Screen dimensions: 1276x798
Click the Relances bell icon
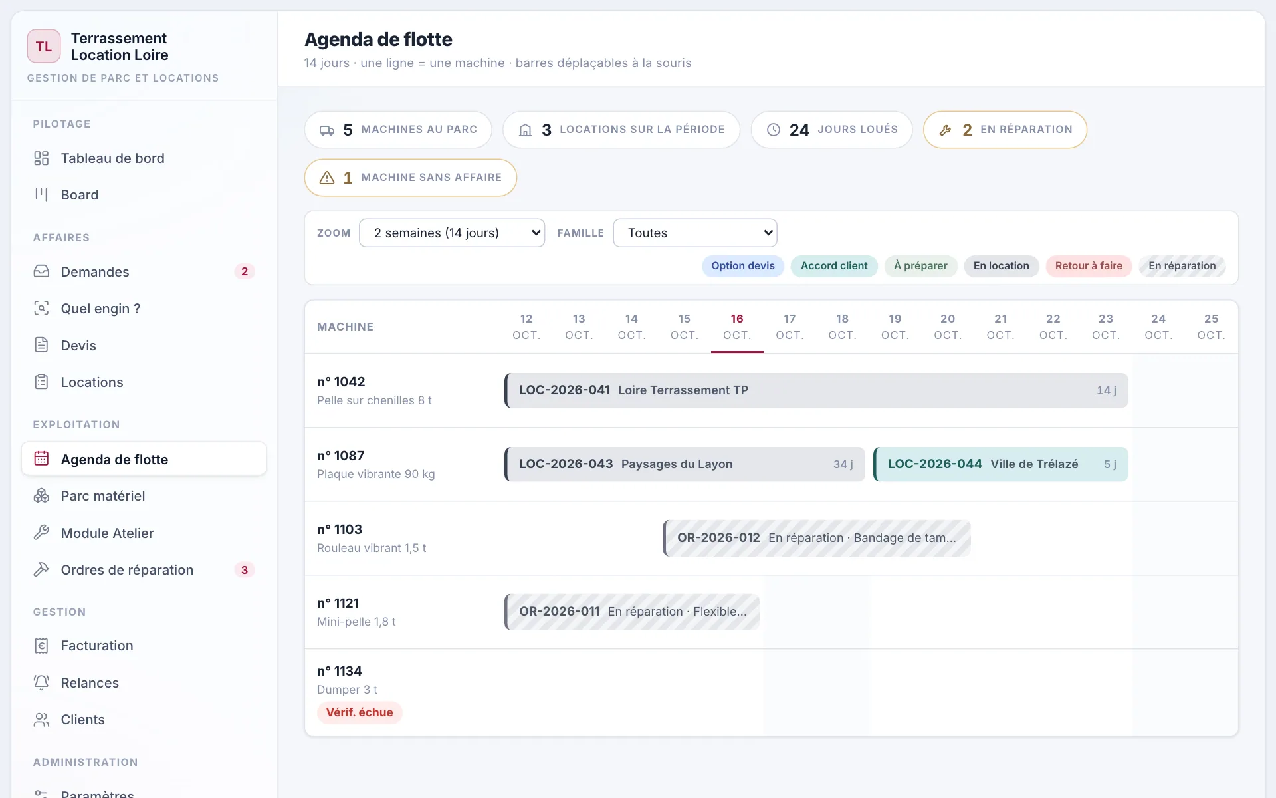tap(41, 682)
